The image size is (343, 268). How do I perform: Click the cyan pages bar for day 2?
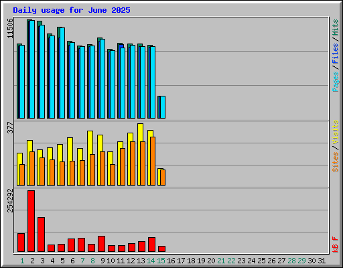coord(32,69)
